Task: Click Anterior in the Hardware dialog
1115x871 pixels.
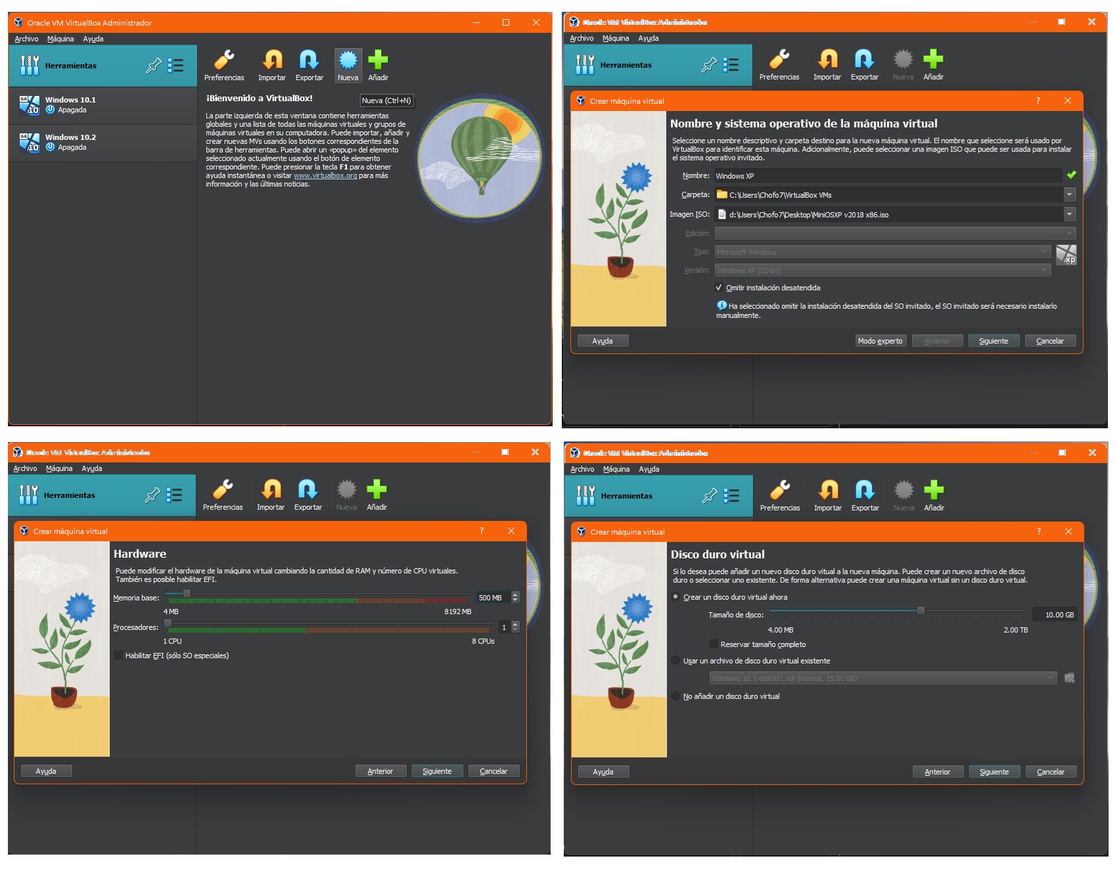Action: [380, 771]
